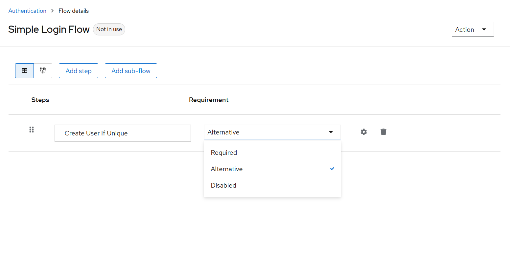Select the Required option
This screenshot has width=510, height=264.
pos(224,152)
